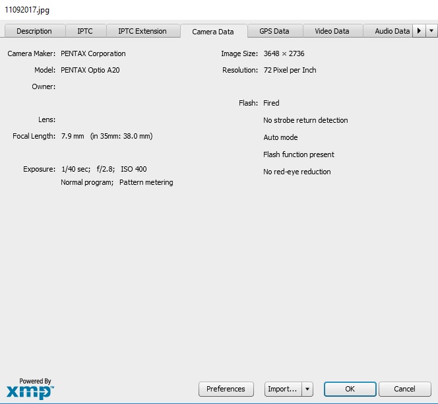Click the Camera Data tab
Screen dimensions: 438x404
212,32
